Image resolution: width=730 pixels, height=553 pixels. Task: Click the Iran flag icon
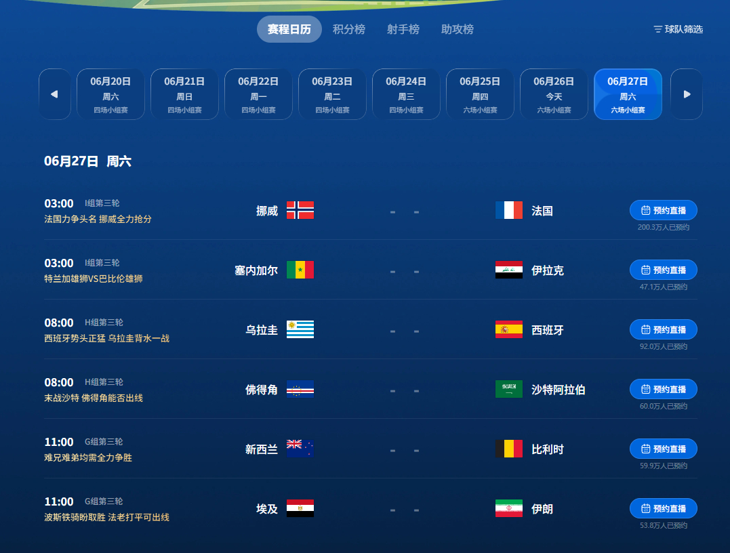509,508
